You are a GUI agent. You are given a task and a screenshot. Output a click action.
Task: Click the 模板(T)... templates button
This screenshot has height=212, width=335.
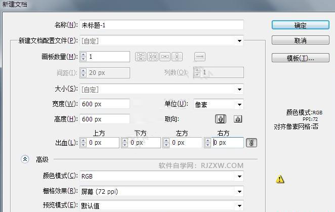tap(301, 58)
